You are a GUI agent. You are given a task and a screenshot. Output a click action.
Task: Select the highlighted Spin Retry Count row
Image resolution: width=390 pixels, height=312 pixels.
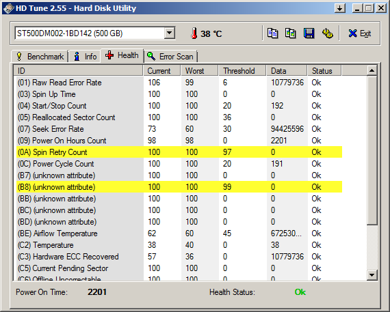[179, 152]
